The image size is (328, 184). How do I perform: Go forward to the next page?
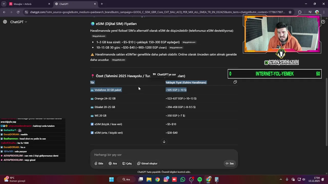tap(11, 12)
